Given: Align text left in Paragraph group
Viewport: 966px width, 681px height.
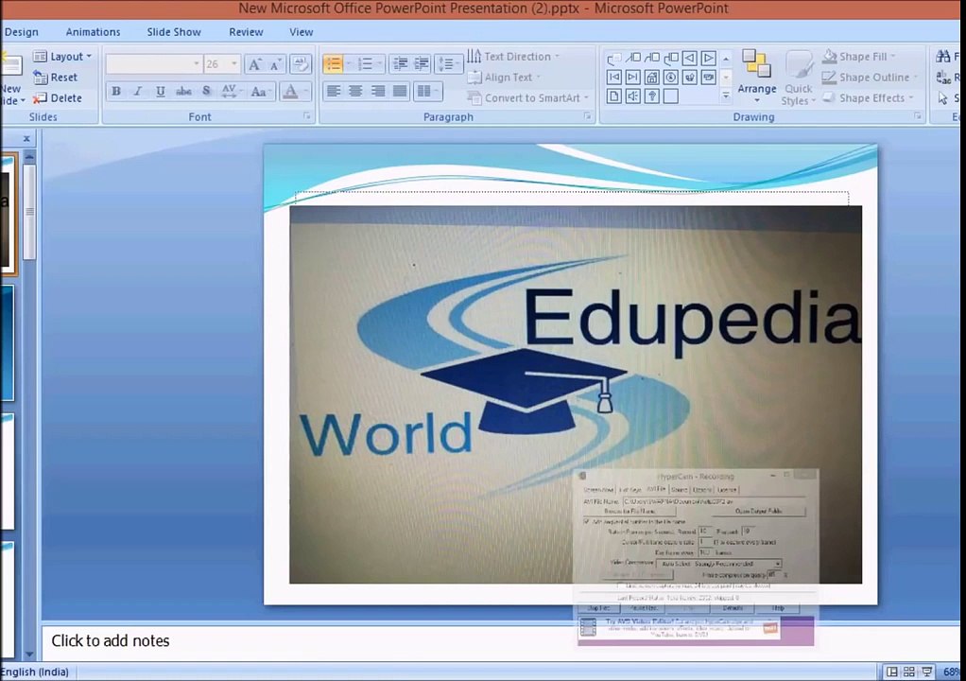Looking at the screenshot, I should (334, 91).
